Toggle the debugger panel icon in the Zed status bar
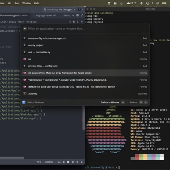170x170 pixels. 73,162
